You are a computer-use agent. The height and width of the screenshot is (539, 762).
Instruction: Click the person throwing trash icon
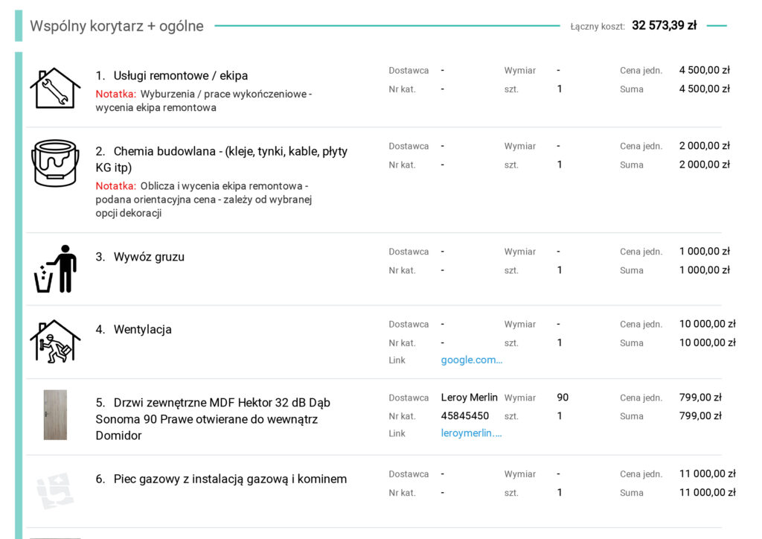(55, 269)
